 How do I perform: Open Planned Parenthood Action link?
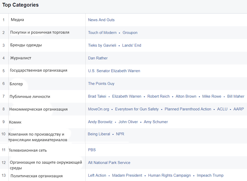[x=188, y=109]
